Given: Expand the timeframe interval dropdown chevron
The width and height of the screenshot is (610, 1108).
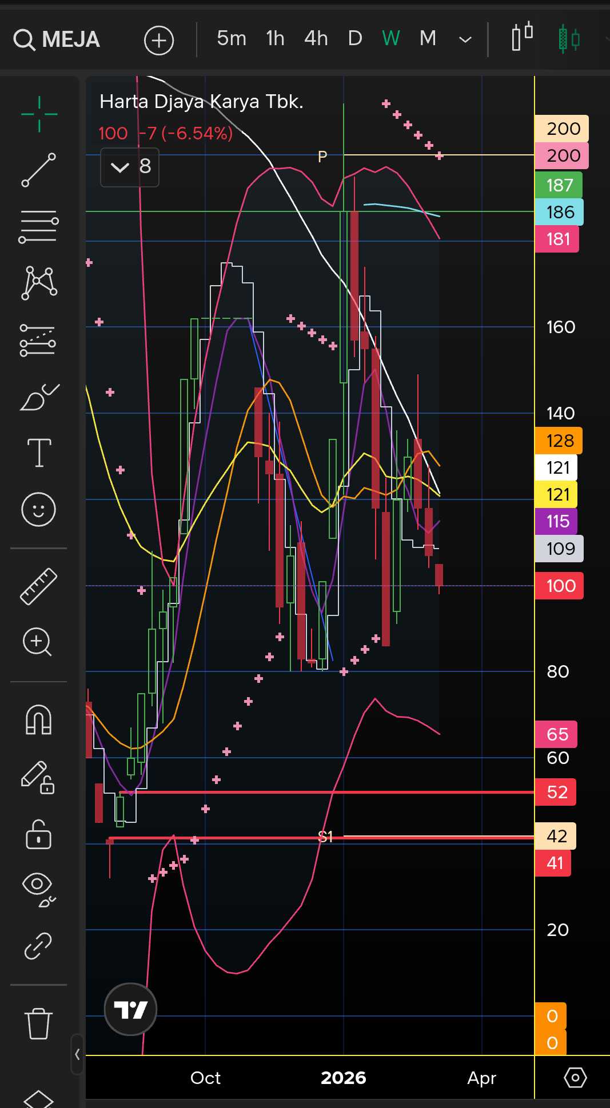Looking at the screenshot, I should (465, 39).
